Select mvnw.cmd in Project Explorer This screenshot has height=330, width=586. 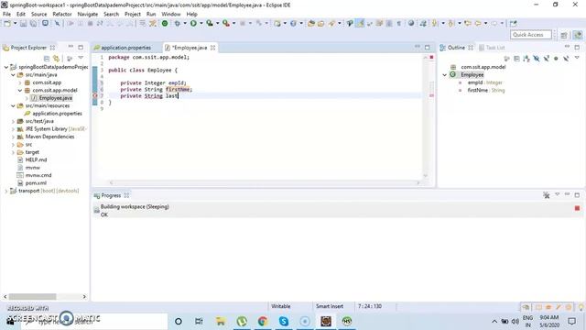click(38, 175)
